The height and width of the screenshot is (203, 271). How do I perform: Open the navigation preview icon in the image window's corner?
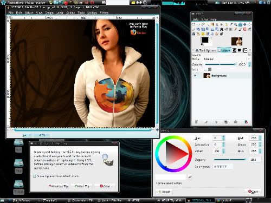click(157, 130)
